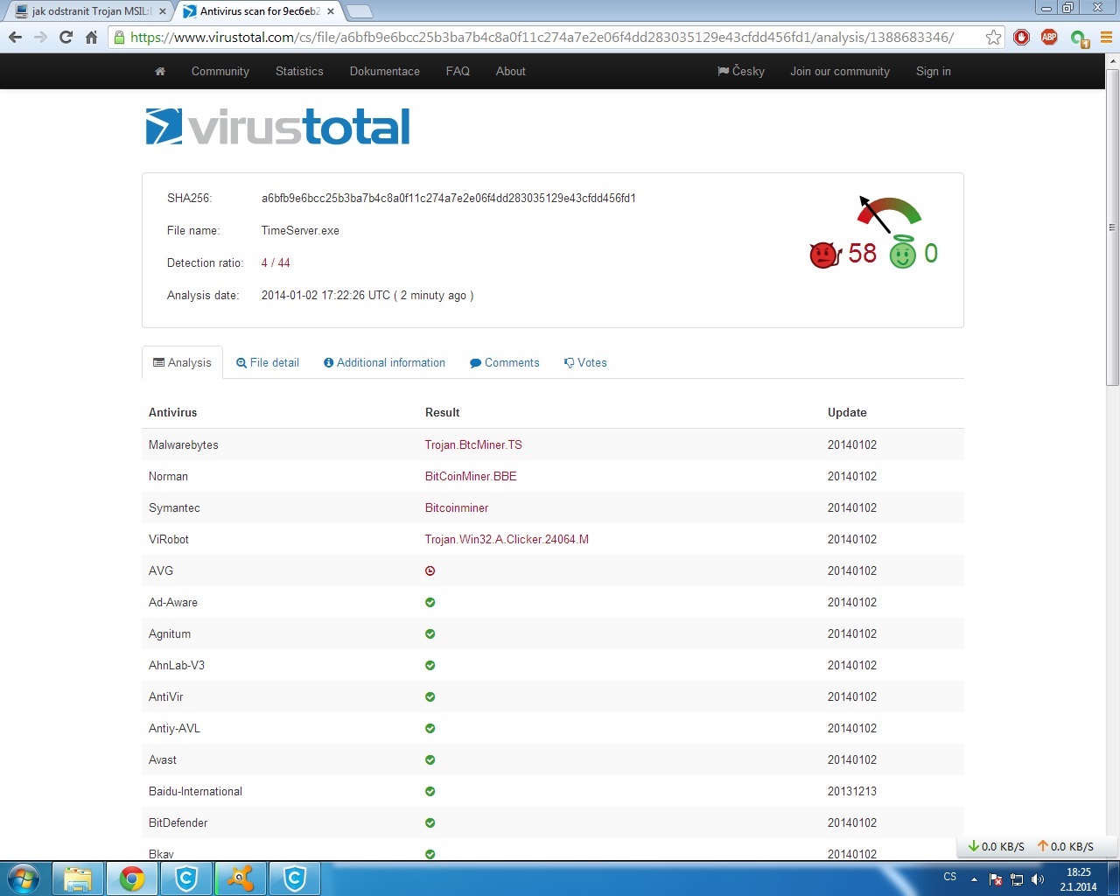The image size is (1120, 896).
Task: Click the browser forward arrow
Action: (40, 37)
